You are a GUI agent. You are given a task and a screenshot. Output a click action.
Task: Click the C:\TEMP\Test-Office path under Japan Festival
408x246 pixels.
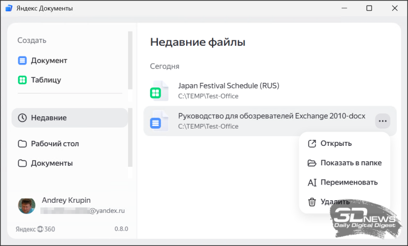click(208, 96)
